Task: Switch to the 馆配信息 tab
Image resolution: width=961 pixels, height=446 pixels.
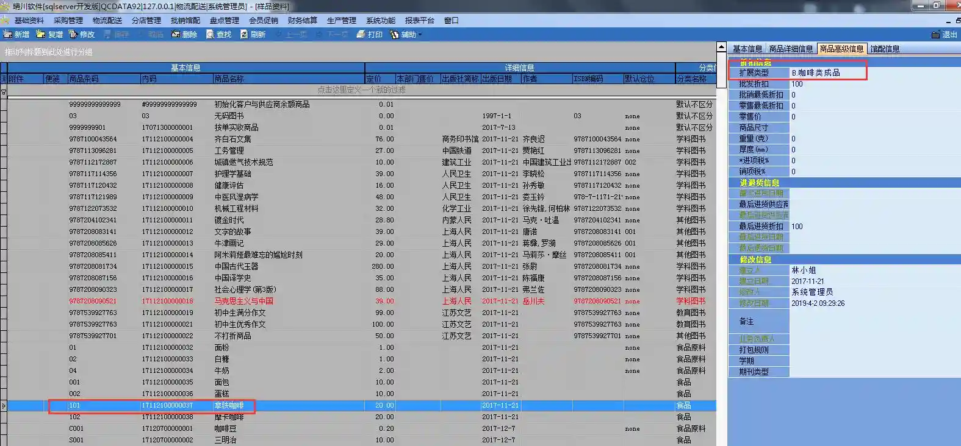Action: coord(885,49)
